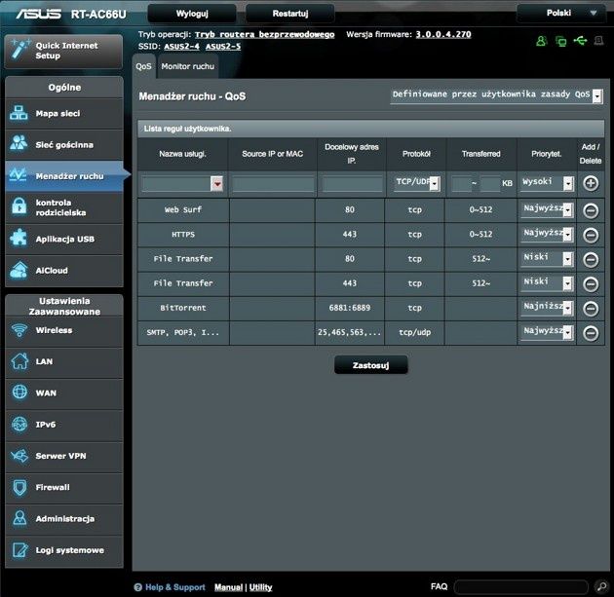
Task: Click the Wyloguj logout button
Action: 192,14
